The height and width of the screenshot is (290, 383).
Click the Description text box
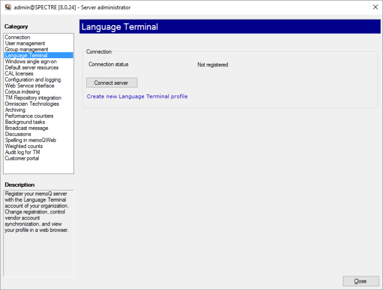point(39,233)
